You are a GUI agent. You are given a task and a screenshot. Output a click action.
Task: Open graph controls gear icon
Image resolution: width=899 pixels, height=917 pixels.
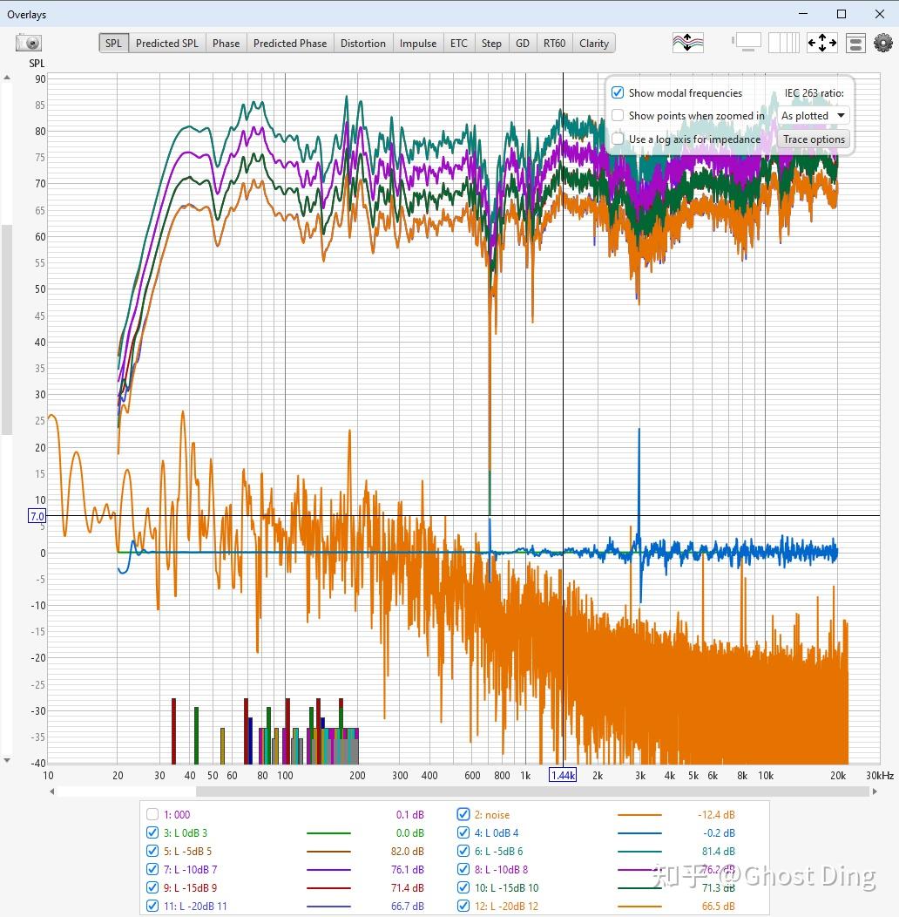pos(883,43)
